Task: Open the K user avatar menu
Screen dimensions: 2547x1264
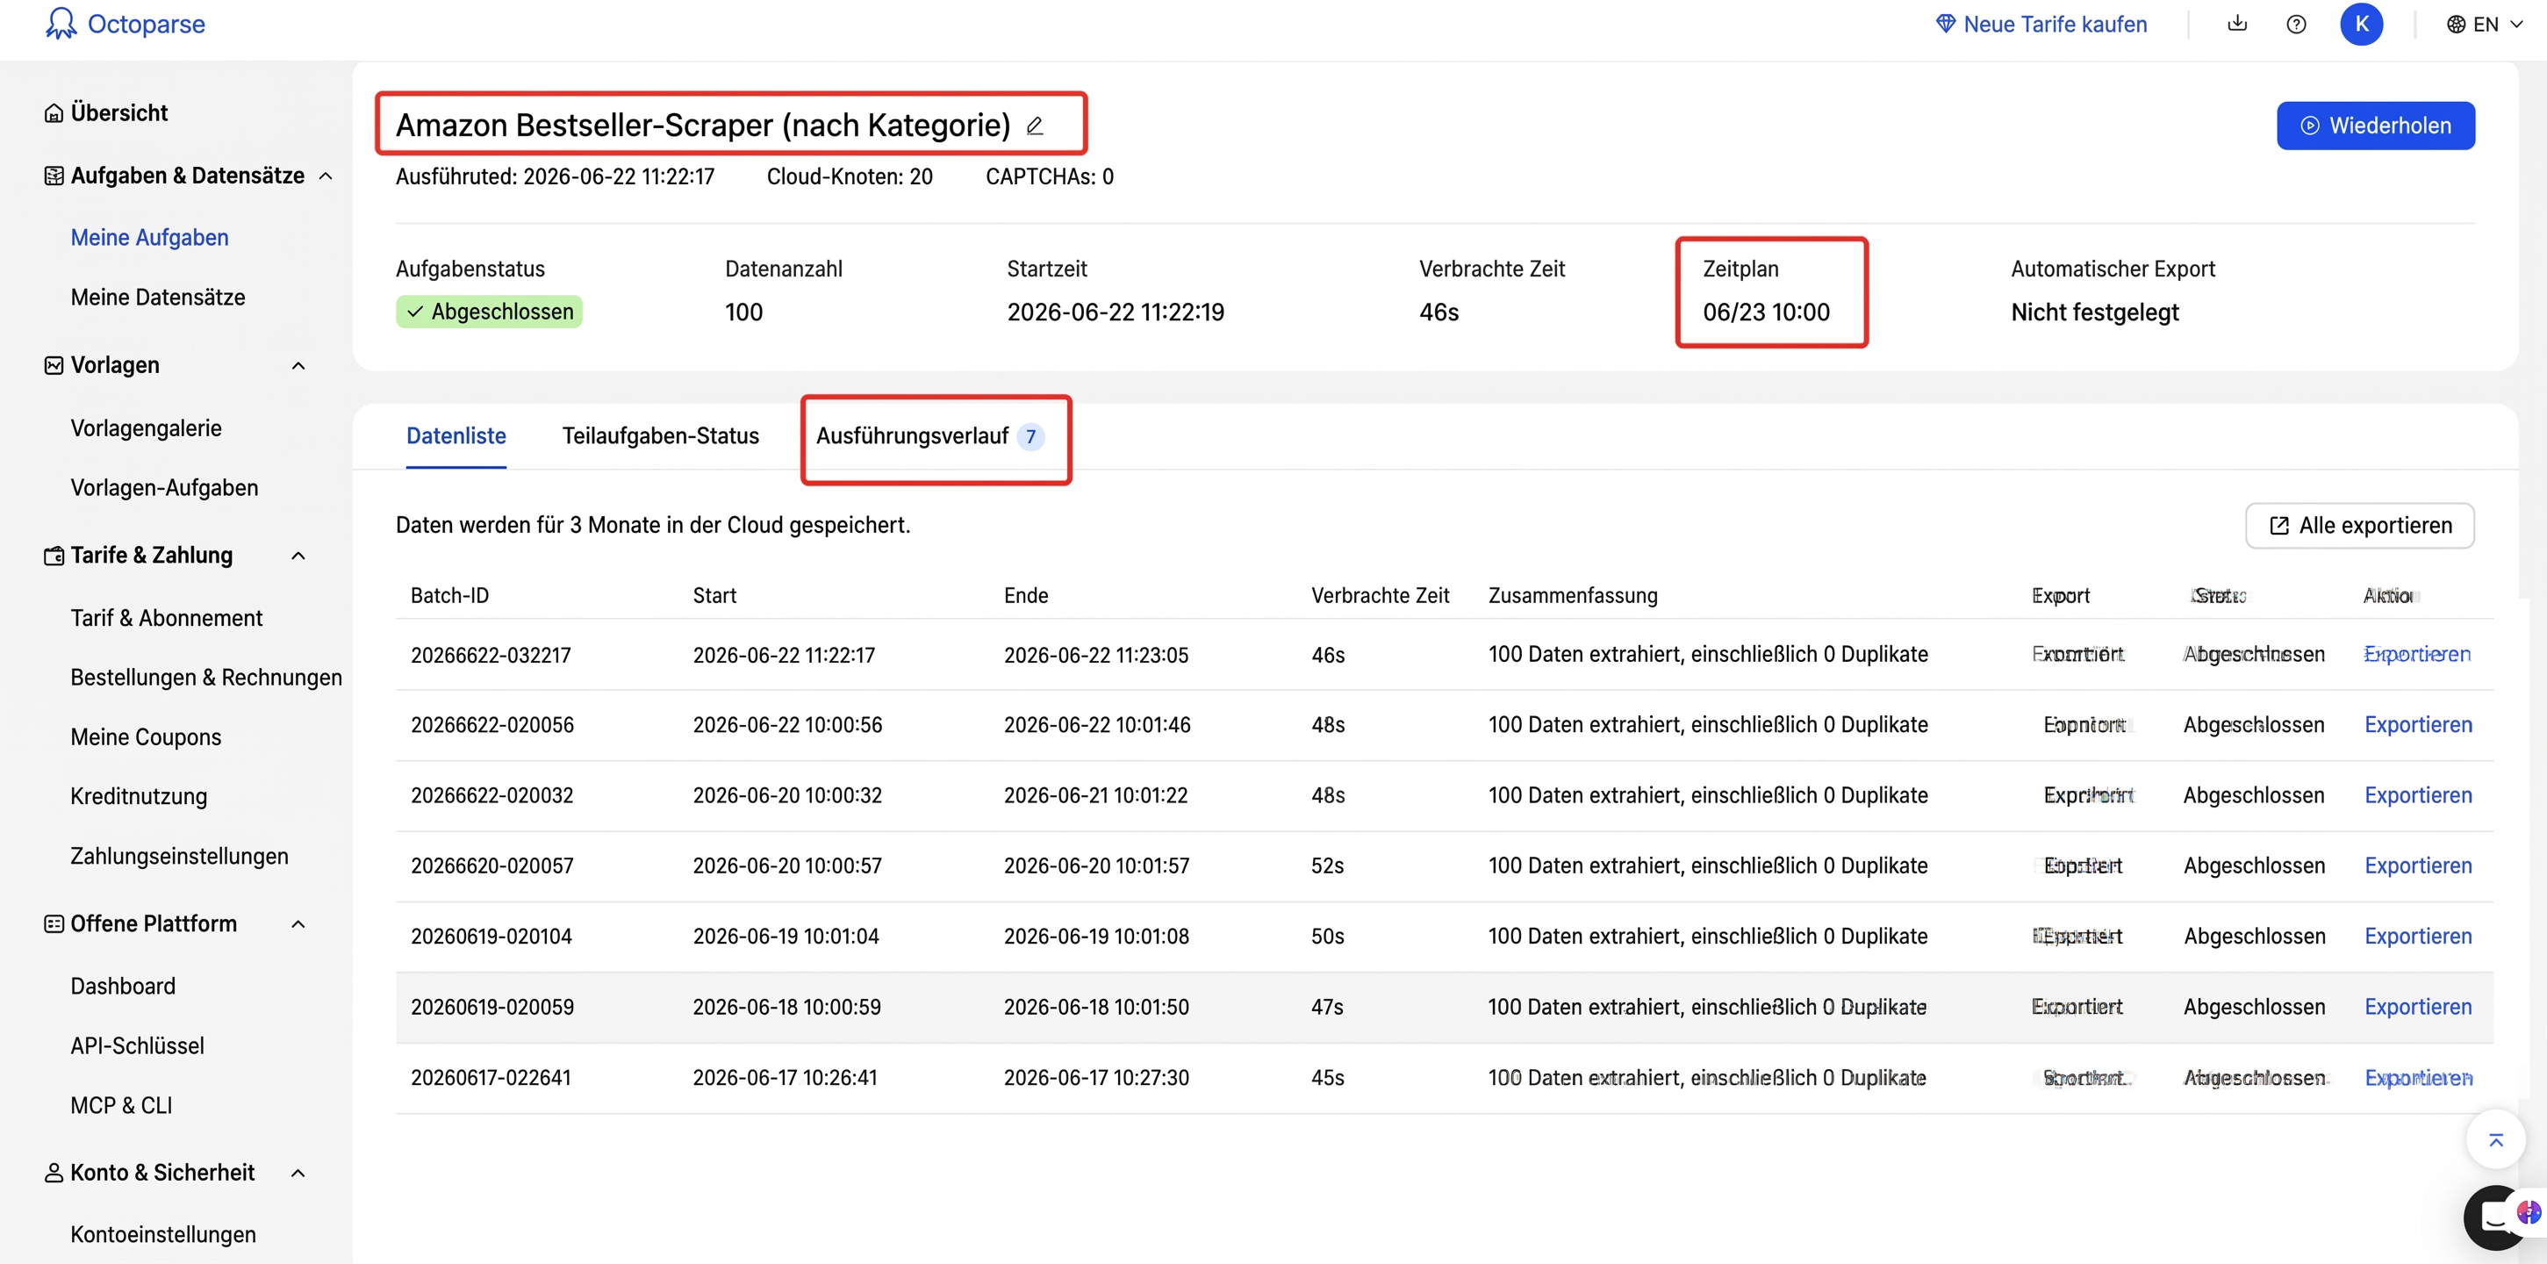Action: pos(2361,24)
